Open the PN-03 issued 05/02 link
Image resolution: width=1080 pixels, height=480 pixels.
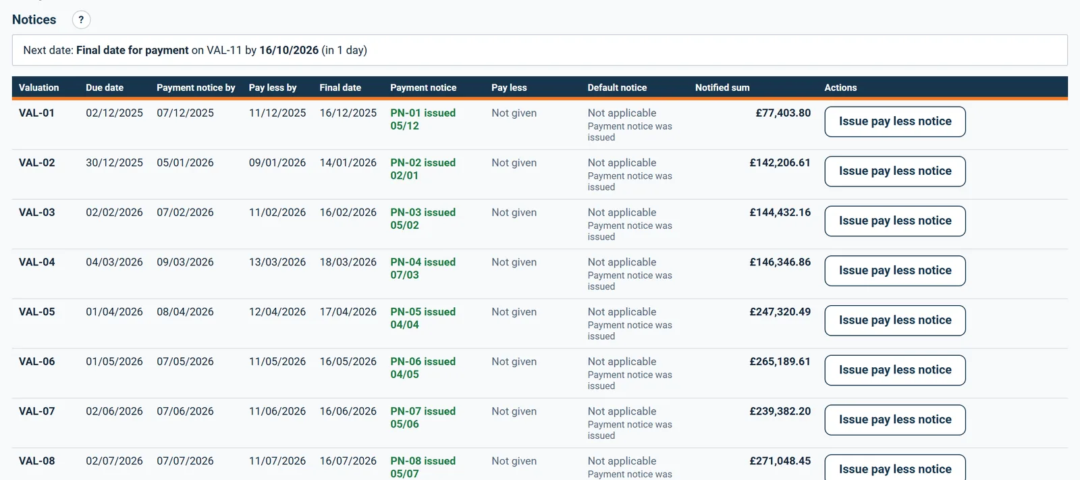(423, 219)
